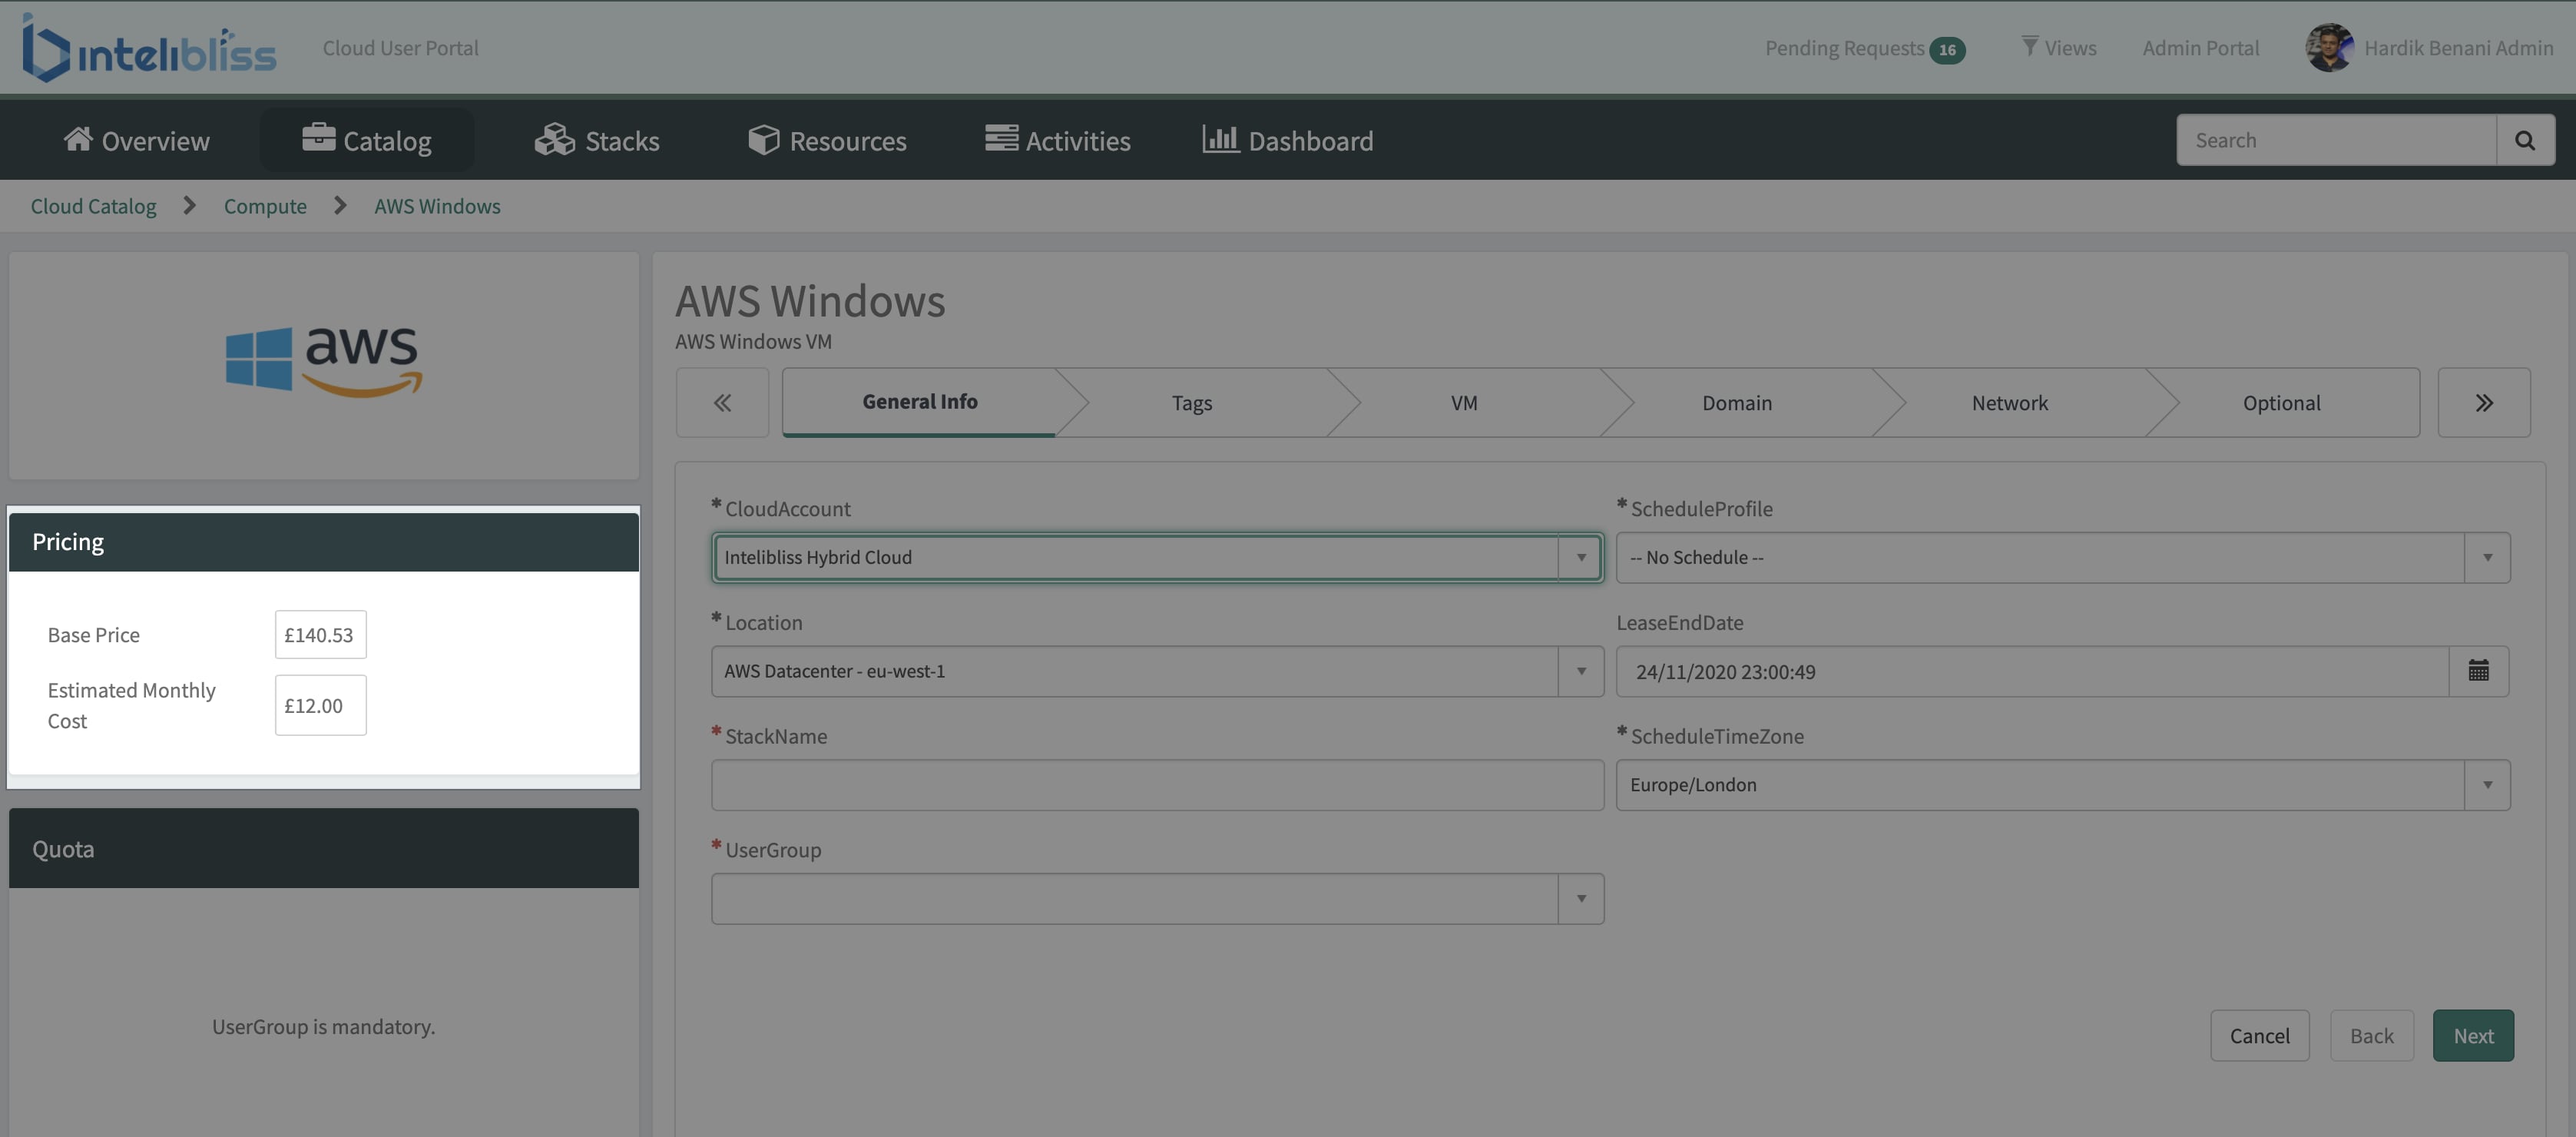This screenshot has height=1137, width=2576.
Task: Go to Cloud Catalog breadcrumb
Action: pos(93,206)
